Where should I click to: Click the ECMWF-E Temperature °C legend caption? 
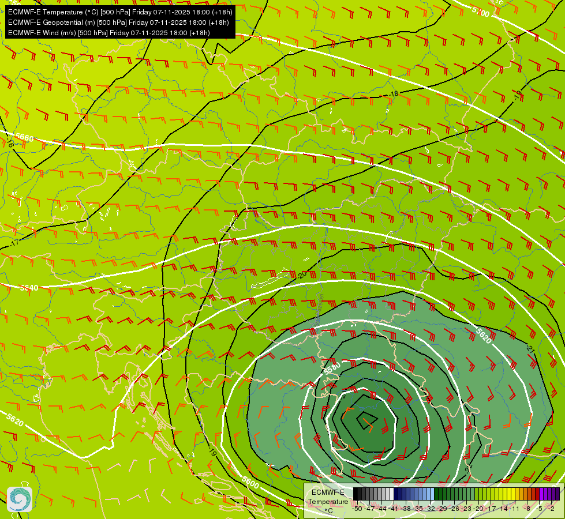pyautogui.click(x=328, y=502)
